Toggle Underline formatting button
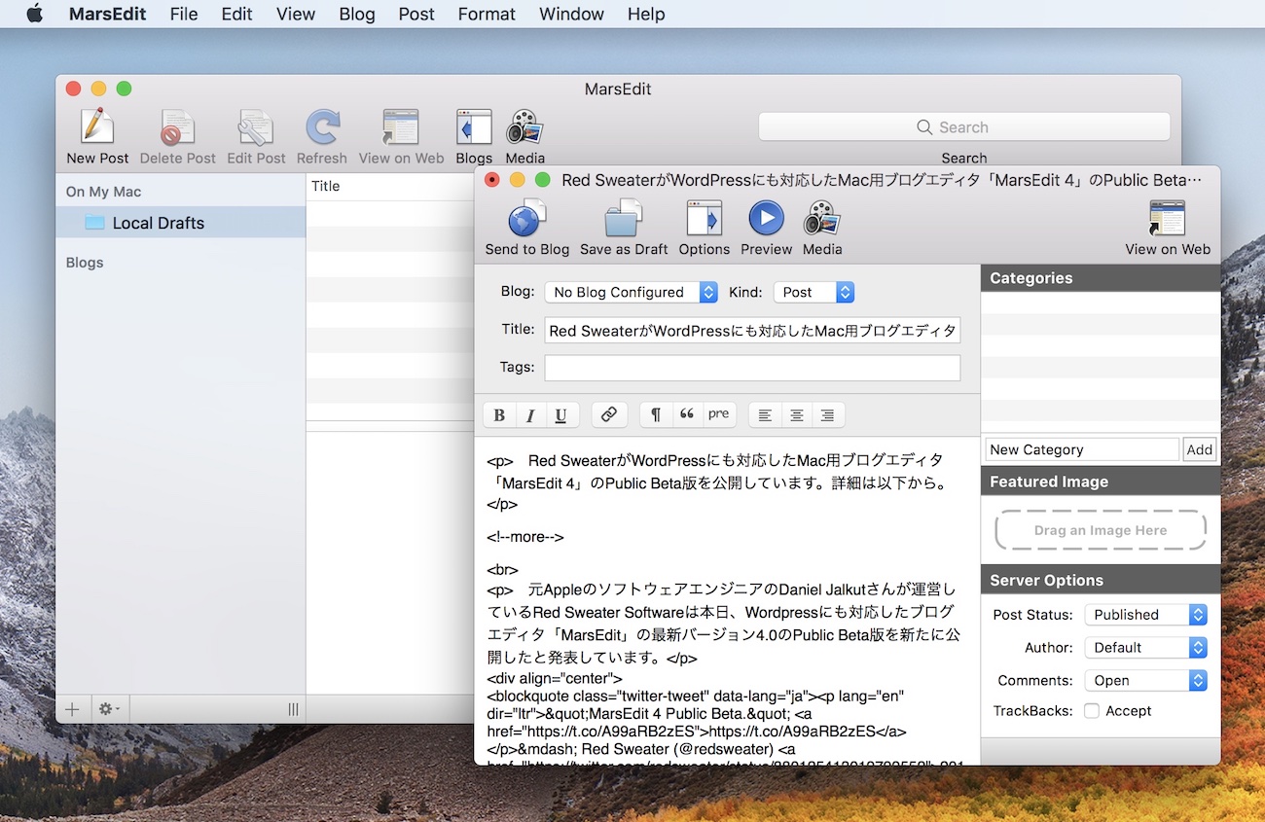Viewport: 1265px width, 822px height. point(561,415)
